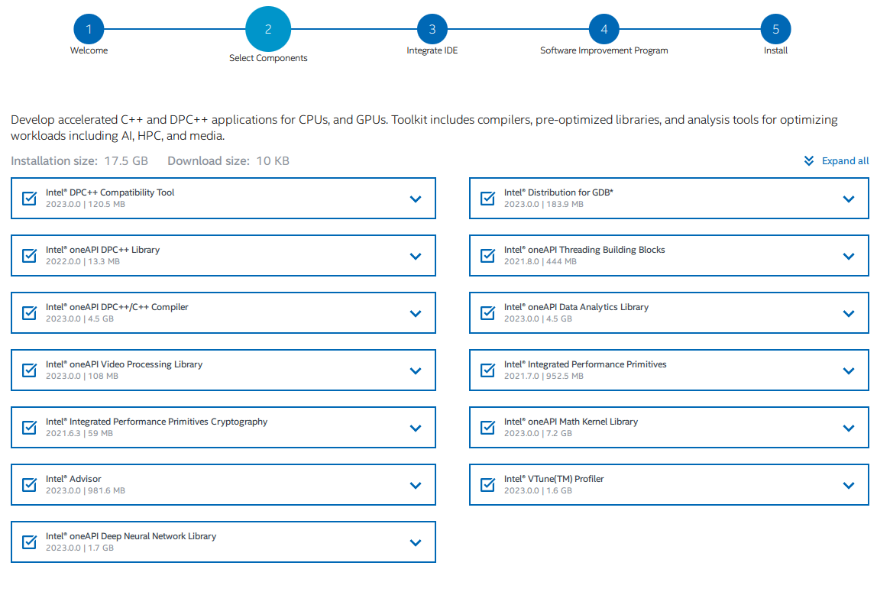Expand Performance Primitives Cryptography chevron
This screenshot has width=877, height=595.
pyautogui.click(x=416, y=428)
